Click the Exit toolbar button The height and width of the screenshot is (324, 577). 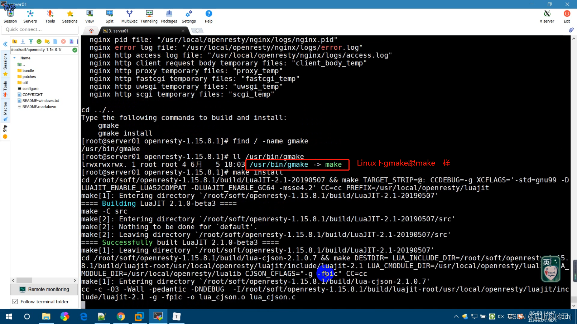(567, 16)
